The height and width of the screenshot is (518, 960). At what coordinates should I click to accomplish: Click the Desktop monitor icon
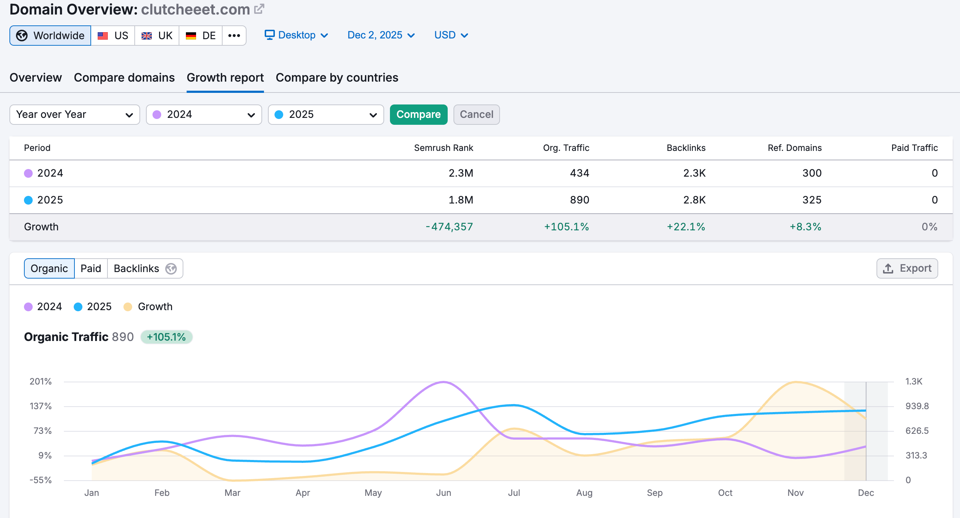(269, 34)
